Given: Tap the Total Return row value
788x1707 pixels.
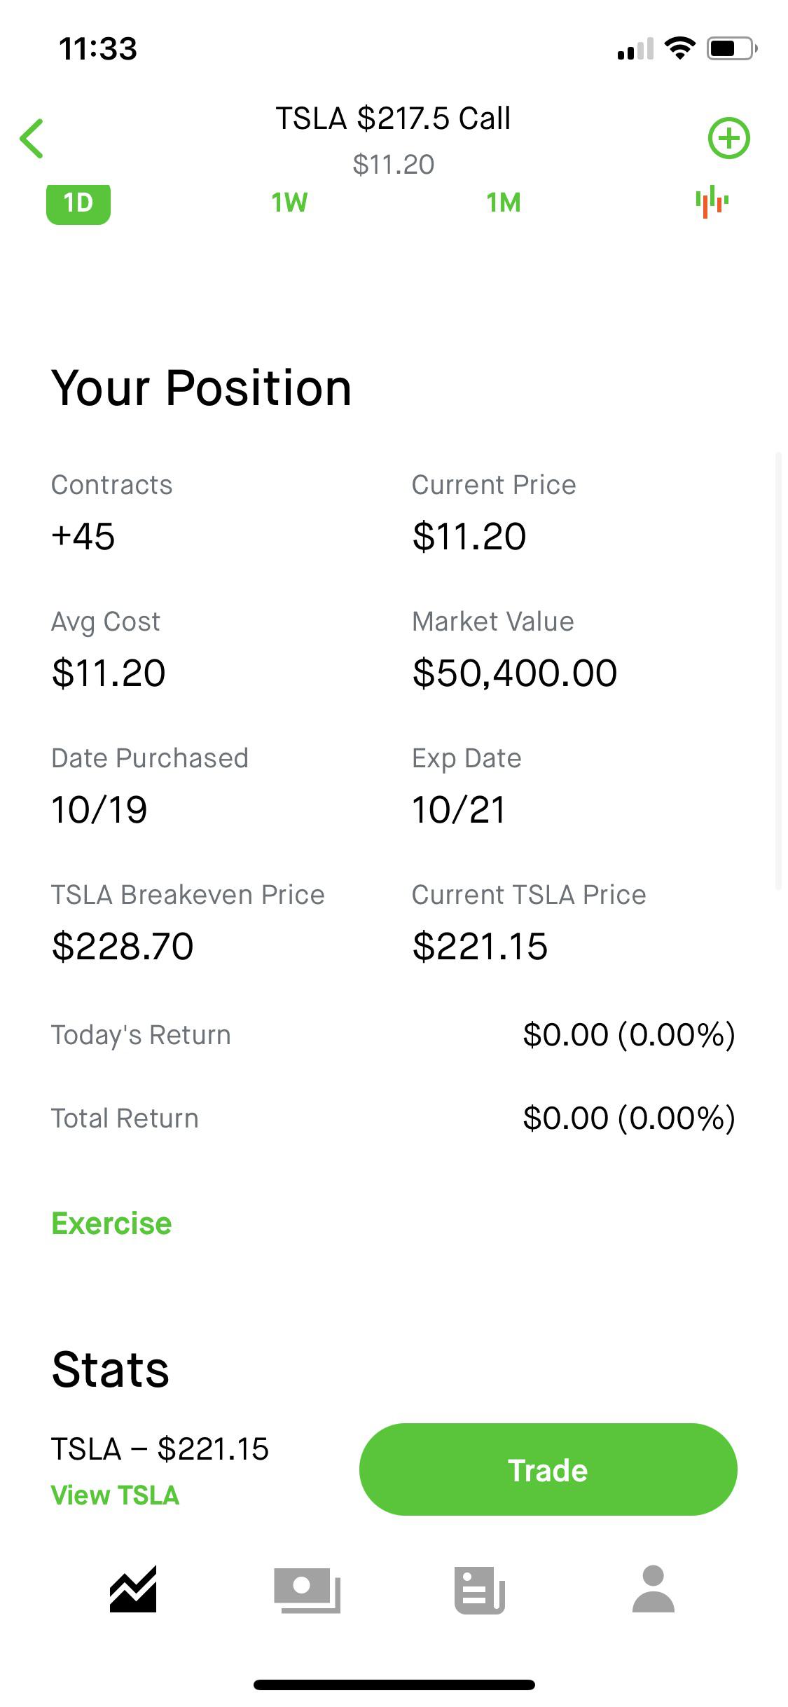Looking at the screenshot, I should tap(628, 1118).
